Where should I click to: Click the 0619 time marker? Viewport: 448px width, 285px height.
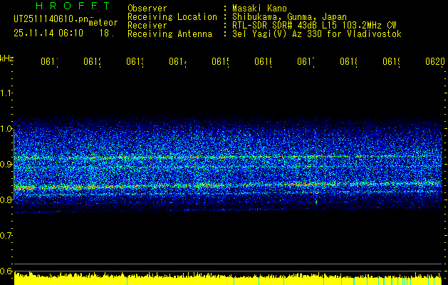tap(392, 62)
